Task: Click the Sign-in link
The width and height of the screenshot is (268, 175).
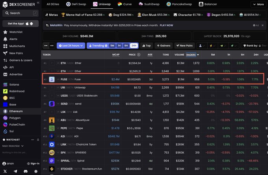Action: pos(33,164)
